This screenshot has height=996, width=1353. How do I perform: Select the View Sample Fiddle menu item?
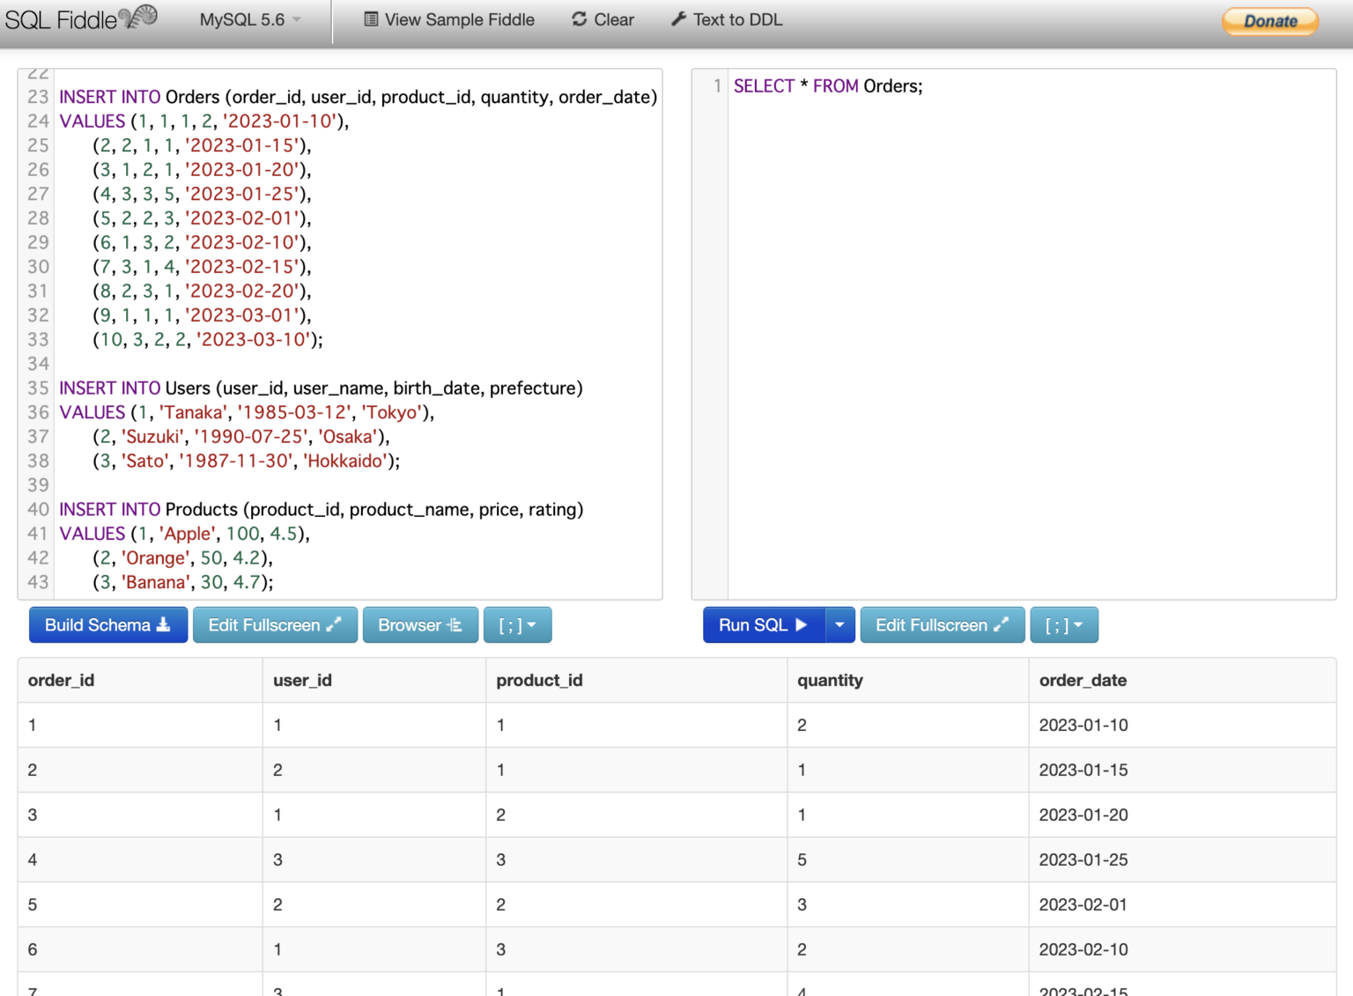[459, 19]
